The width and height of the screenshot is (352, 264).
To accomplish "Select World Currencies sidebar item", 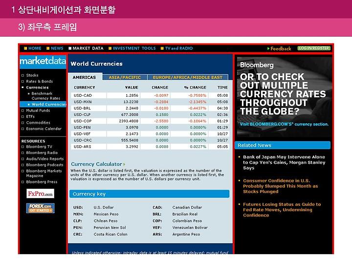I will tap(43, 104).
